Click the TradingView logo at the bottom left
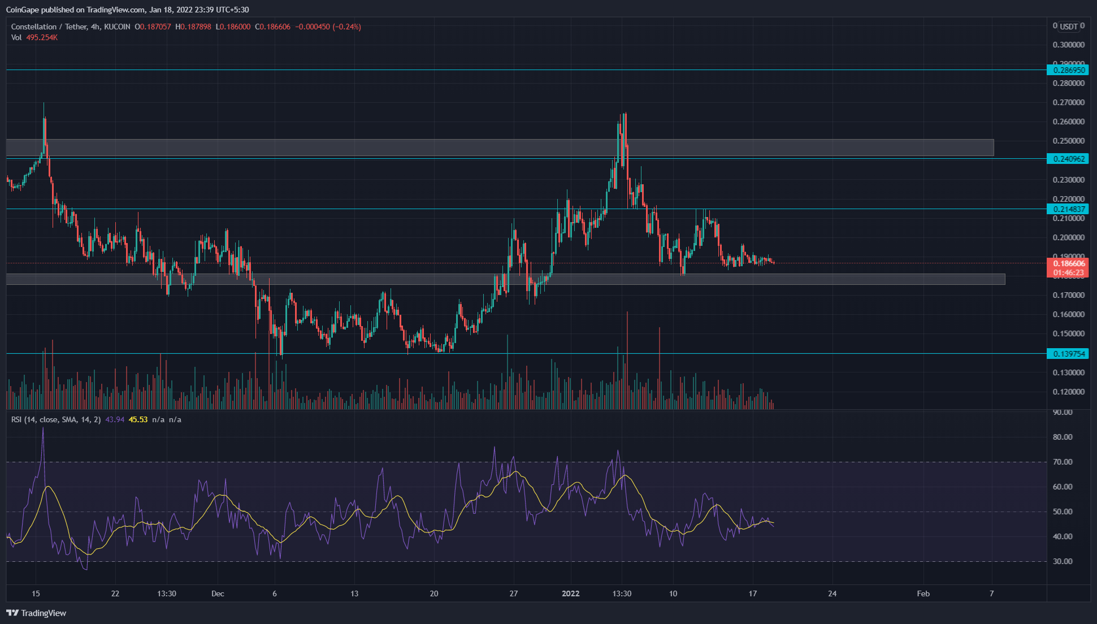The image size is (1097, 624). point(36,613)
